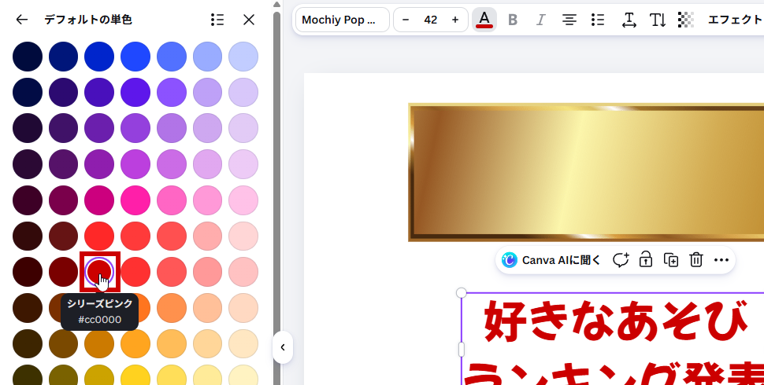The image size is (764, 385).
Task: Pick the golden yellow swatch in bottom row
Action: click(x=135, y=376)
